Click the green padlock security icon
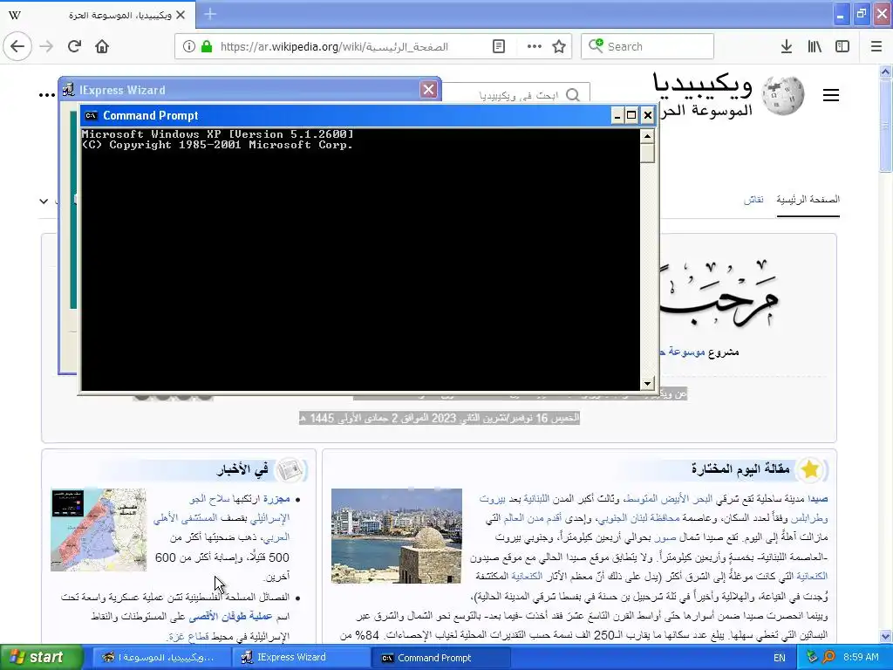 [207, 47]
